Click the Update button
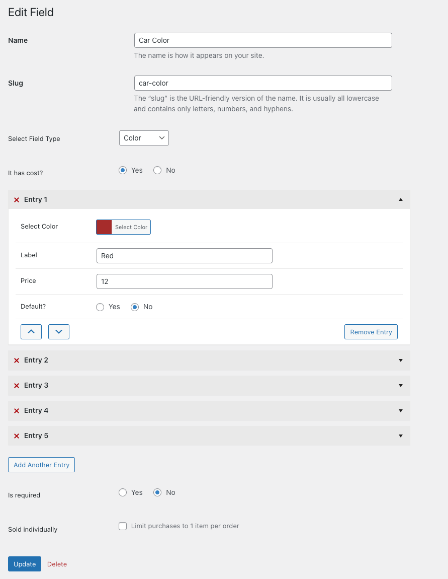 click(x=25, y=564)
